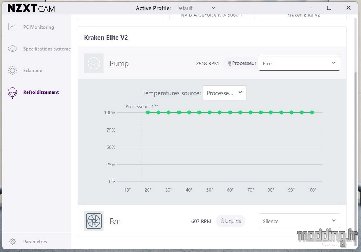Image resolution: width=361 pixels, height=252 pixels.
Task: Open the PC Monitoring section
Action: click(x=39, y=27)
